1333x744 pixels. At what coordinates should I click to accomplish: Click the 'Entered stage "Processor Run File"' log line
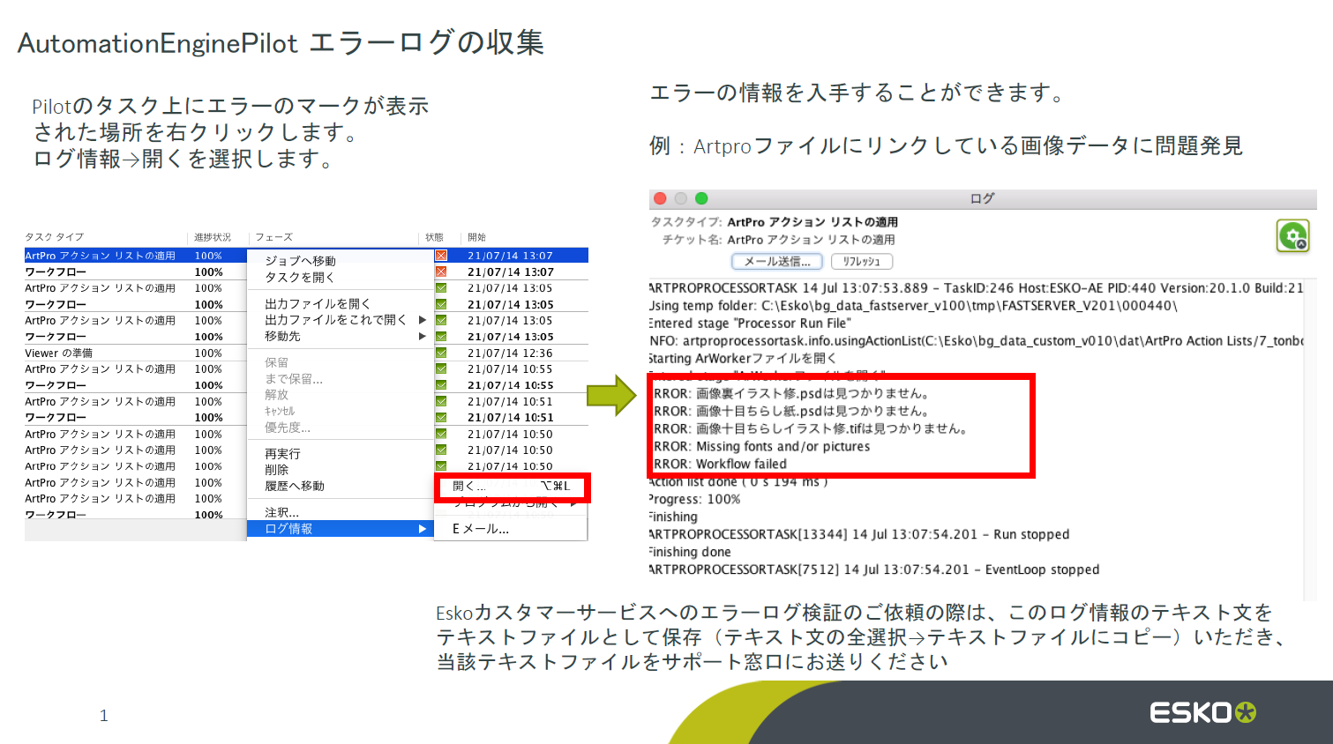point(750,323)
